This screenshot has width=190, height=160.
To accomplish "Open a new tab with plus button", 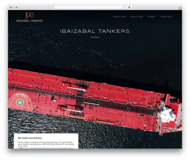I will [180, 8].
